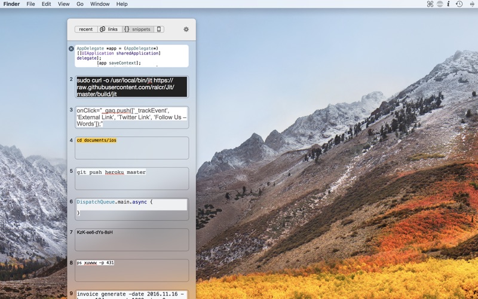Select the sudo curl jit snippet
478x299 pixels.
click(x=131, y=87)
